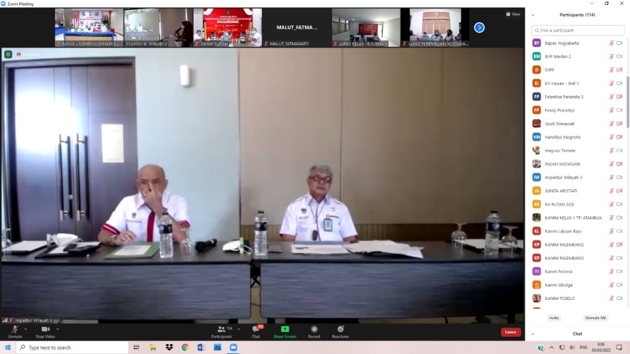630x354 pixels.
Task: Click the red Leave button
Action: (x=510, y=332)
